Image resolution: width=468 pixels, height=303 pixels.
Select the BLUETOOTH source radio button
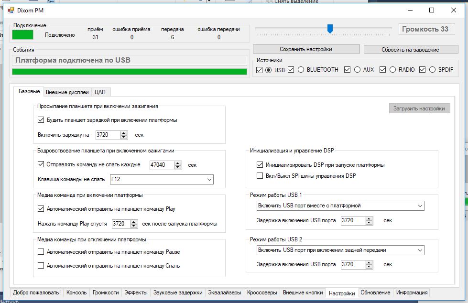point(301,70)
